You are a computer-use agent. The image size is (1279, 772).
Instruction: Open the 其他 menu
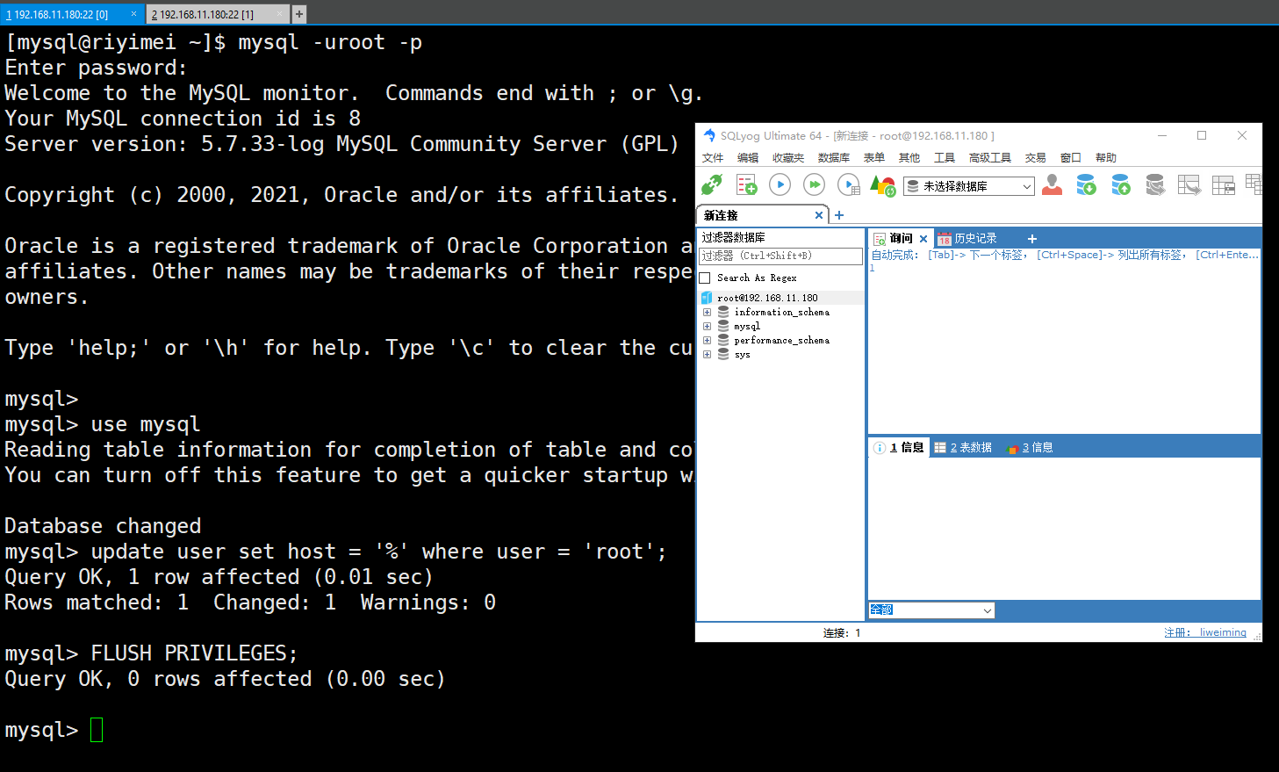click(x=909, y=158)
